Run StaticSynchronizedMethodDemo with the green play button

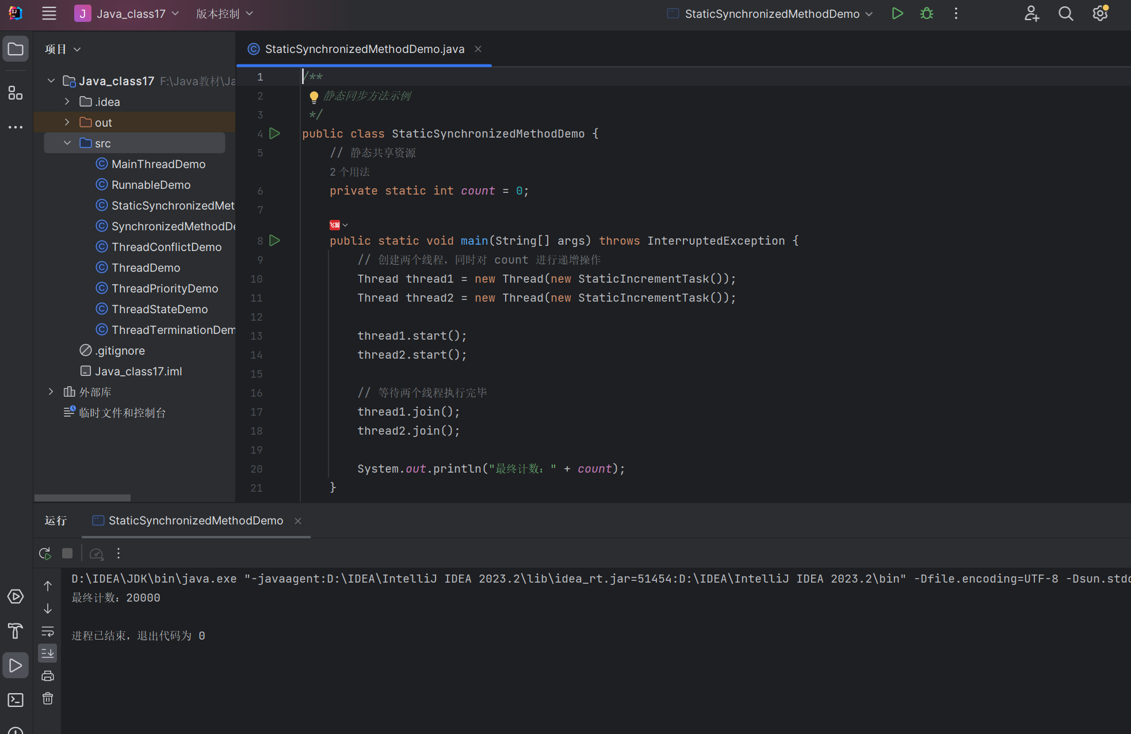897,14
